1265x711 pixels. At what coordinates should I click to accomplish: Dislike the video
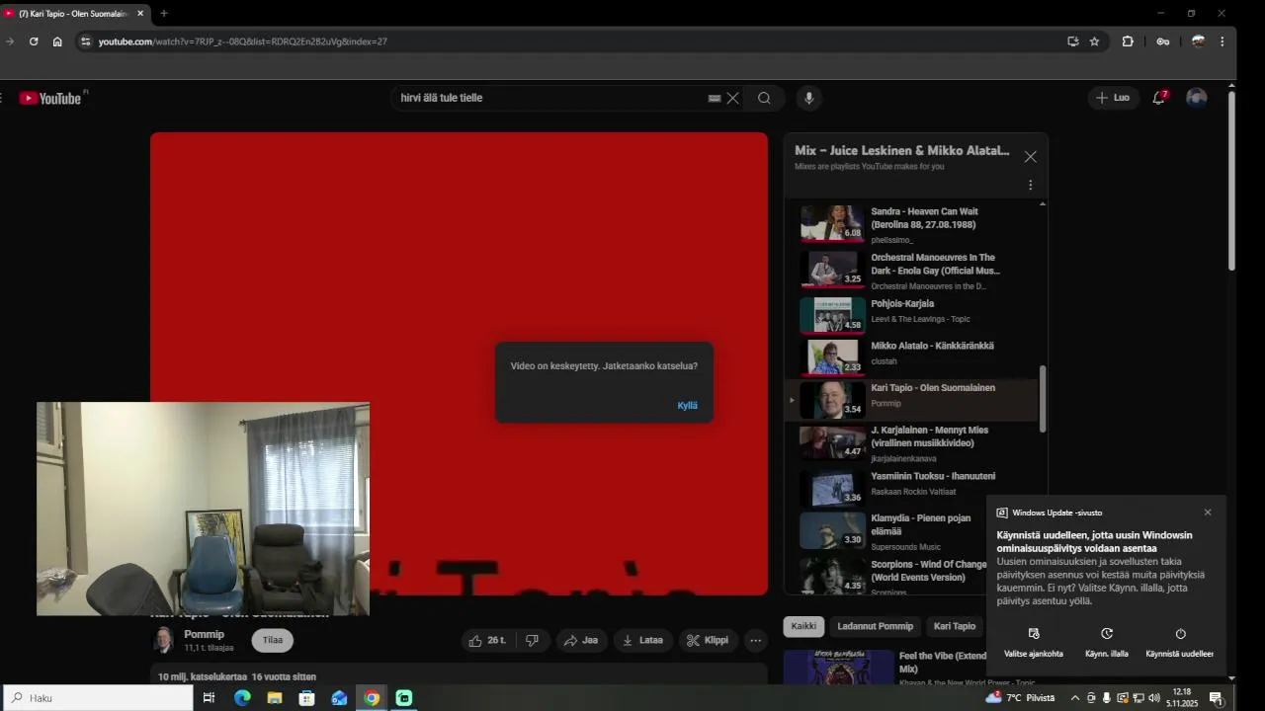pos(532,640)
